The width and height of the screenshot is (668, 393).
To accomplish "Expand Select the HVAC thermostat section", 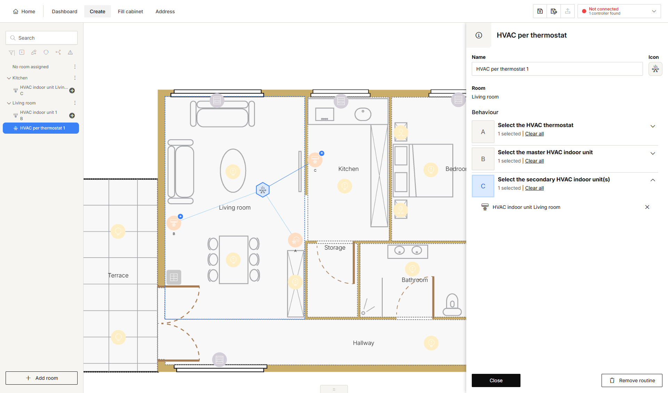I will [x=653, y=126].
